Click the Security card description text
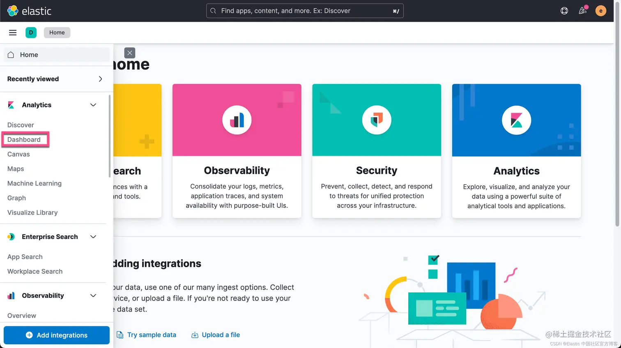Image resolution: width=621 pixels, height=348 pixels. coord(377,196)
